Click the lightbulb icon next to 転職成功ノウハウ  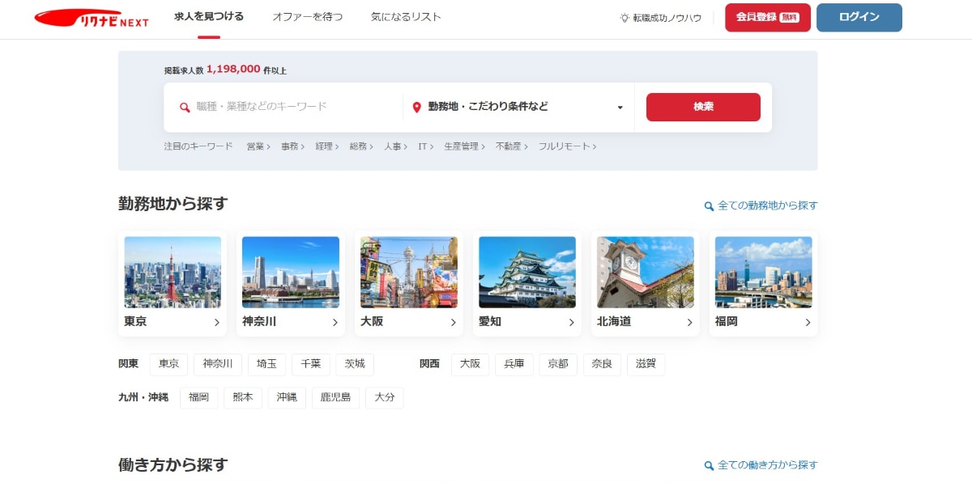625,16
